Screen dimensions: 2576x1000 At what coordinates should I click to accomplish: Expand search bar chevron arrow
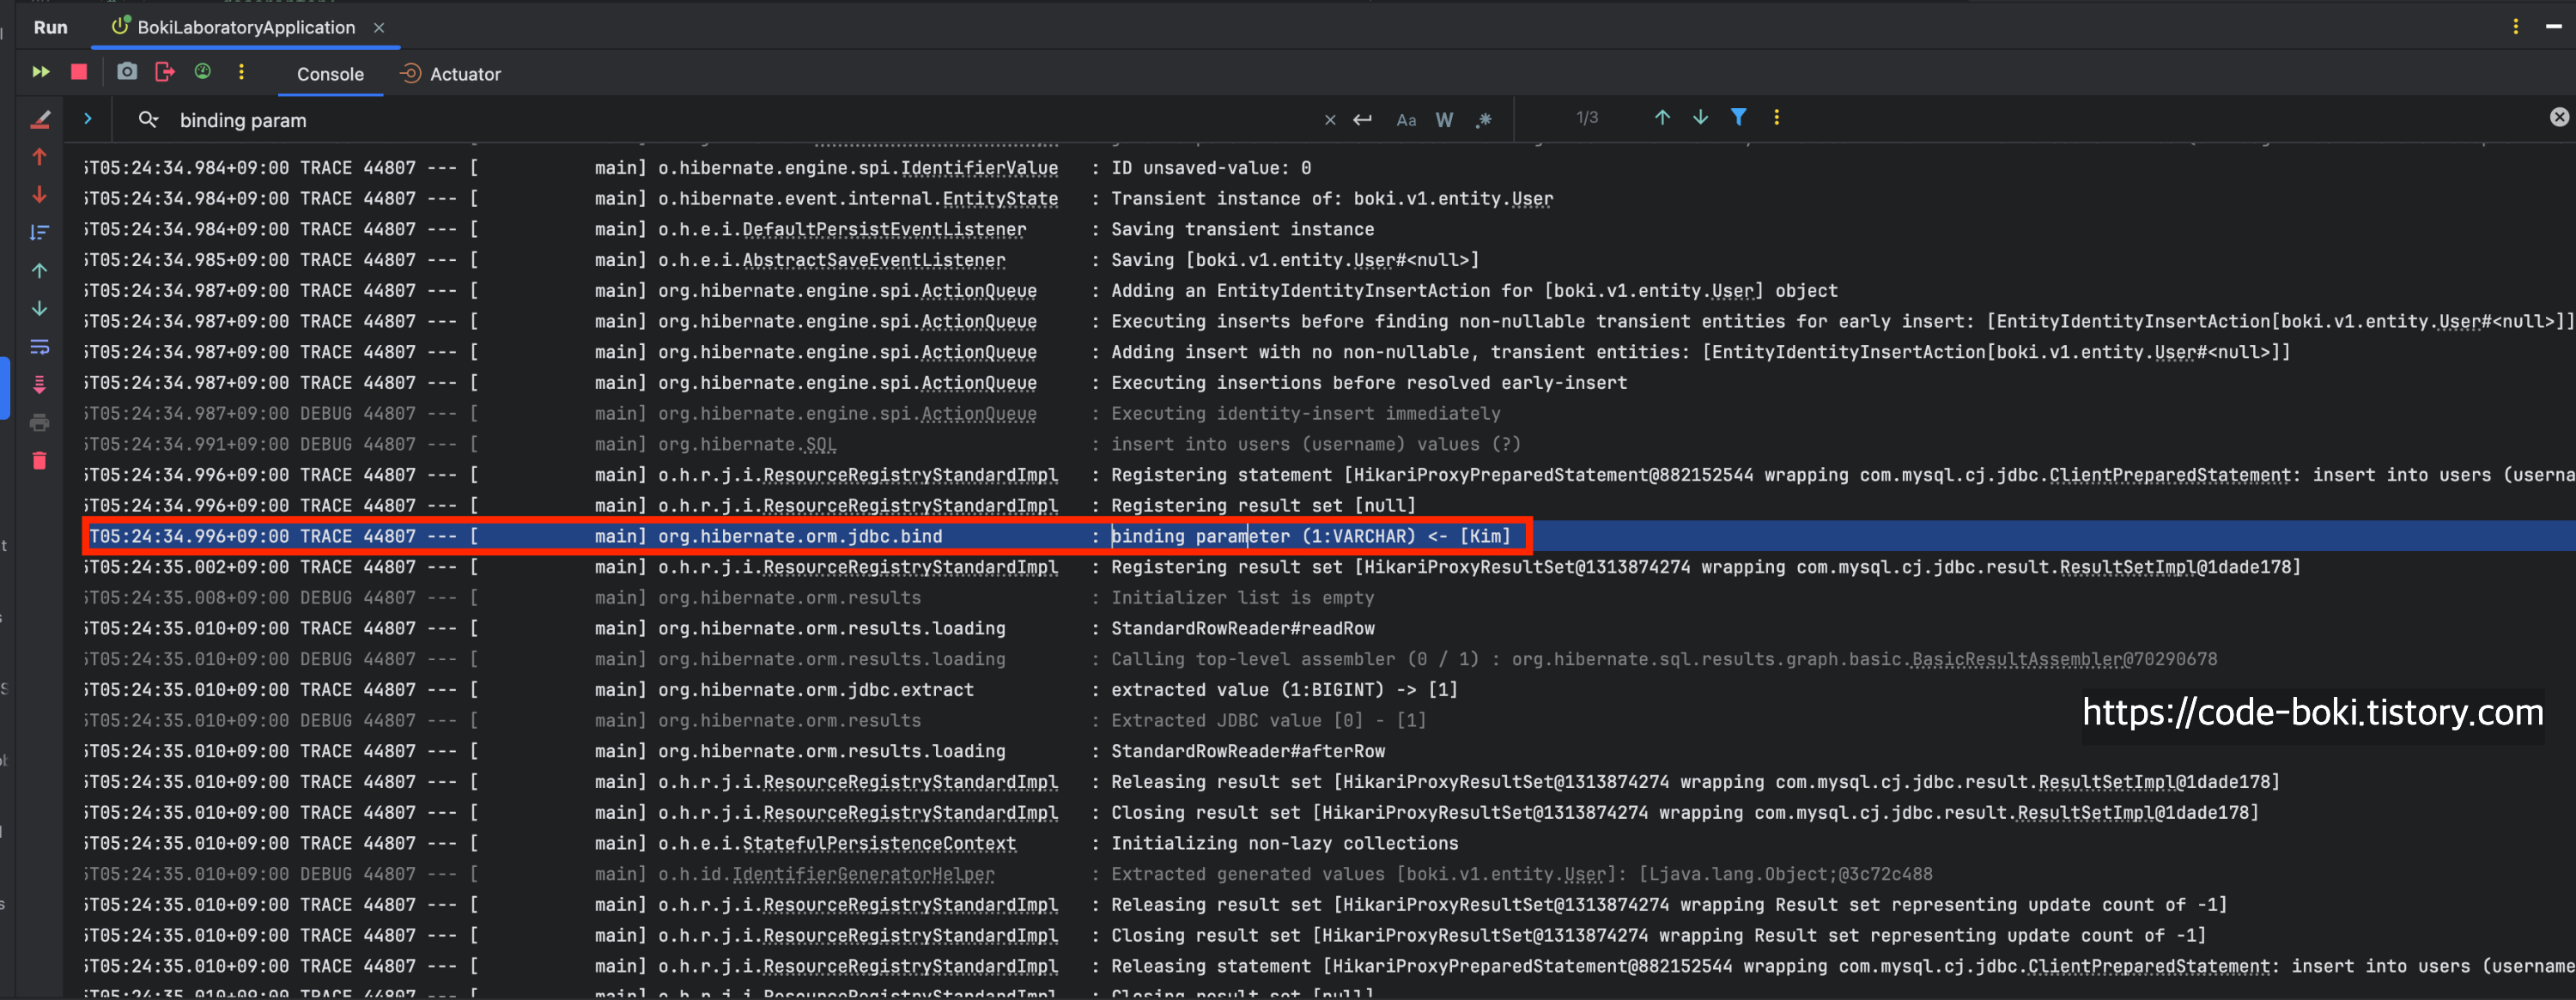[x=88, y=119]
